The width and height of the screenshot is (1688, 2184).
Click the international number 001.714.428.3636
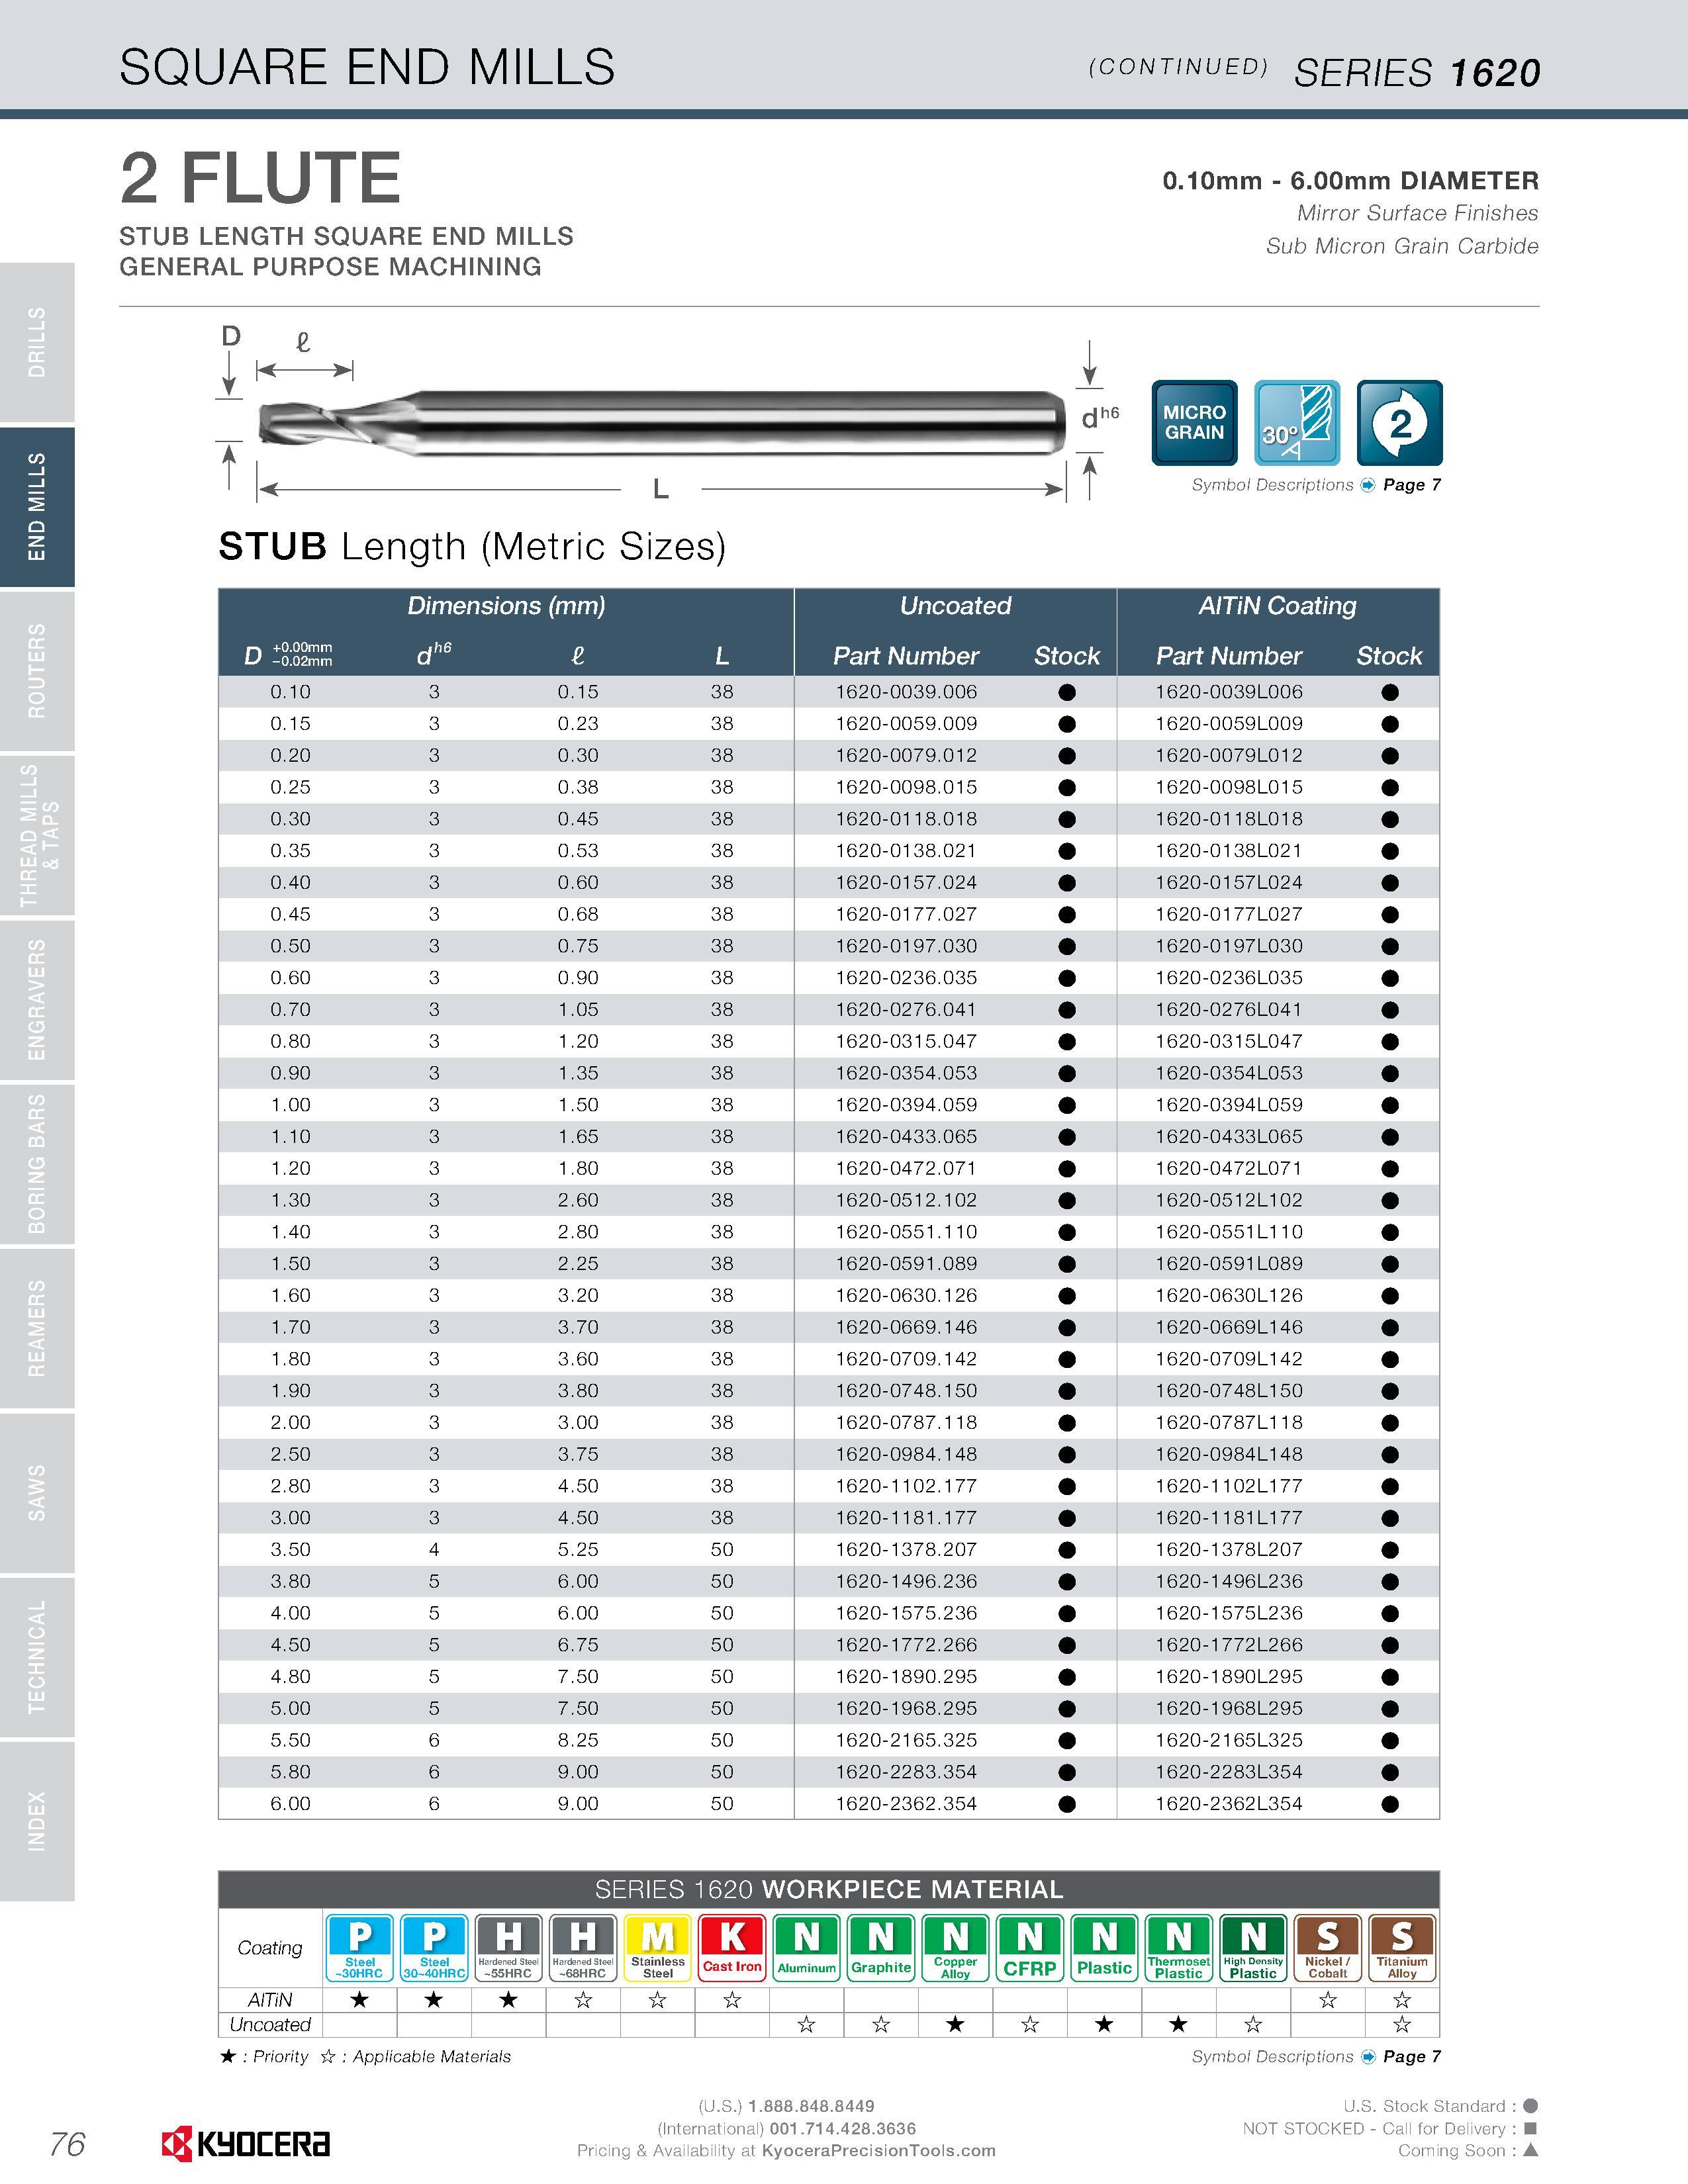click(x=843, y=2129)
